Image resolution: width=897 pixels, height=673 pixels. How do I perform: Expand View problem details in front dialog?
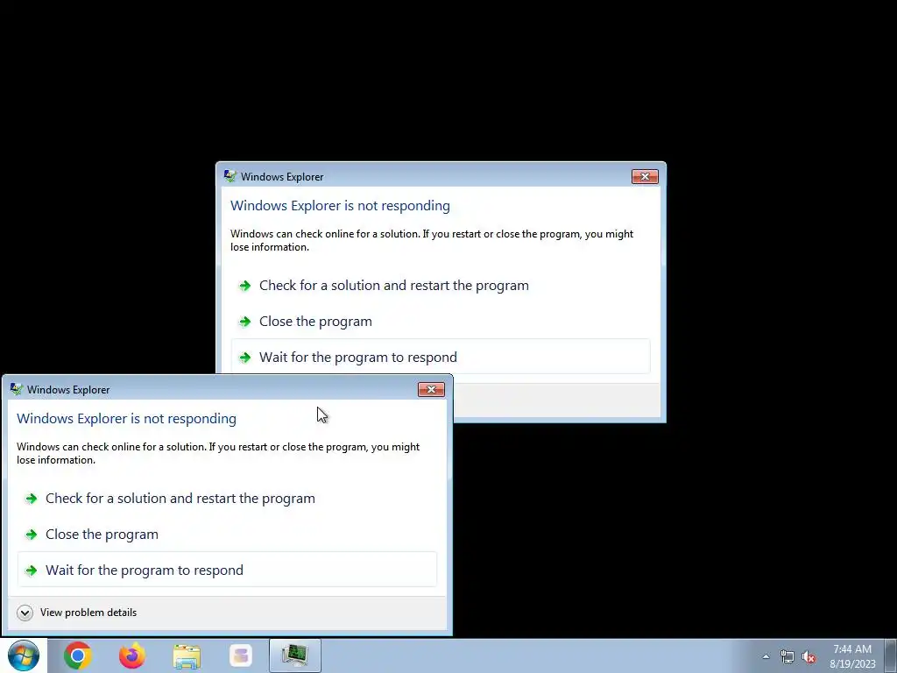77,613
